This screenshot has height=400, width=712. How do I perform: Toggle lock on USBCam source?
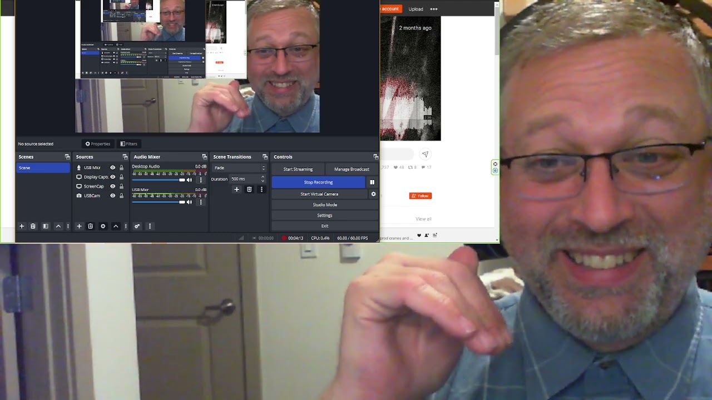(121, 196)
